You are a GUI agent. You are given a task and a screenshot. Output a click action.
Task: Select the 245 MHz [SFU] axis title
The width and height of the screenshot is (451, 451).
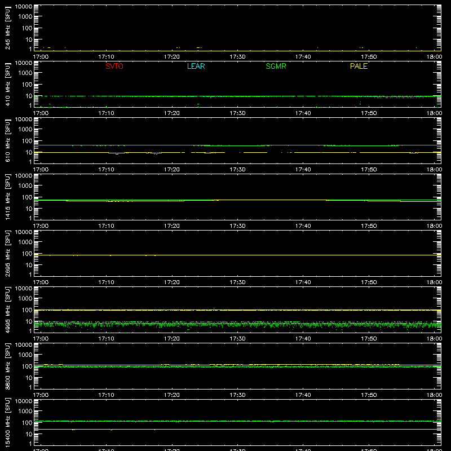(x=7, y=28)
